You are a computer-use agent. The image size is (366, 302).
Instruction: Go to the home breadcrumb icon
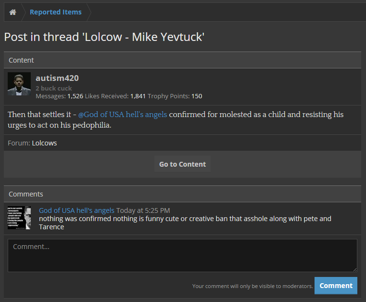pos(13,12)
